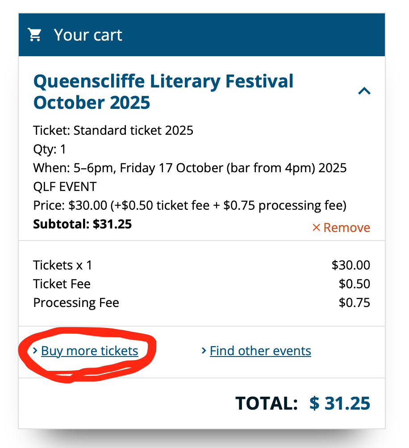The width and height of the screenshot is (409, 448).
Task: Collapse the Queenscliffe Literary Festival cart item
Action: pyautogui.click(x=364, y=91)
